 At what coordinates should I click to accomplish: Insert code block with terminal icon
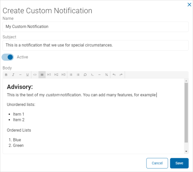point(92,75)
